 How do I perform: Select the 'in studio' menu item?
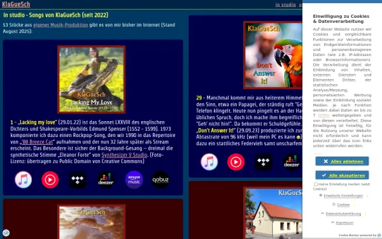click(285, 4)
